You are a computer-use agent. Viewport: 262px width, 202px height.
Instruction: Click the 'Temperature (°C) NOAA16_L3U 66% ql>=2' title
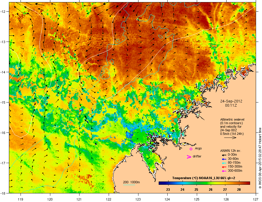[204, 178]
